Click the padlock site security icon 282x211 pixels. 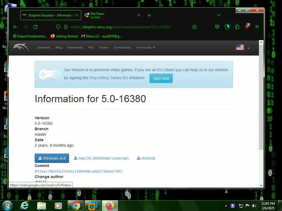66,27
